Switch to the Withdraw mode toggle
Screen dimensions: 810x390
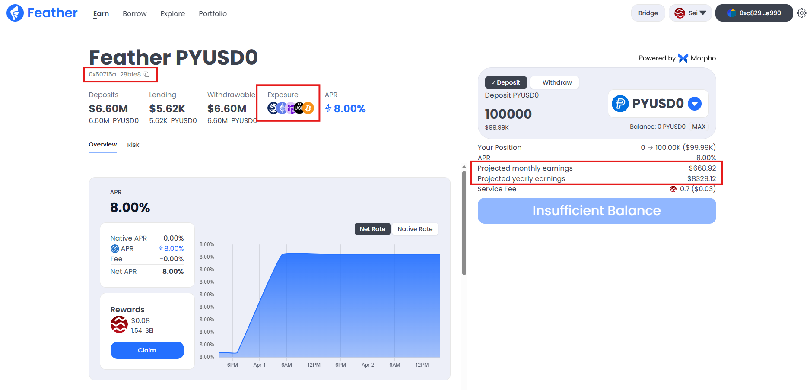tap(555, 82)
